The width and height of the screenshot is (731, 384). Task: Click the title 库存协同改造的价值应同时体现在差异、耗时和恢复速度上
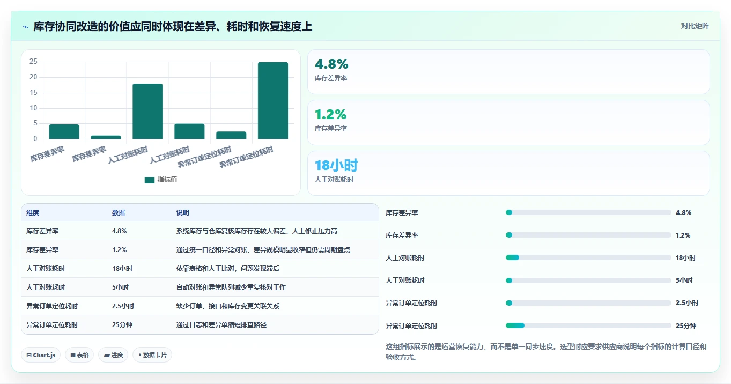tap(173, 27)
